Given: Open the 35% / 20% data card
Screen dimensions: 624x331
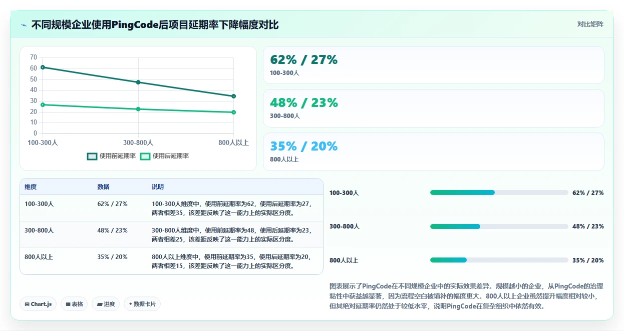Looking at the screenshot, I should (433, 151).
